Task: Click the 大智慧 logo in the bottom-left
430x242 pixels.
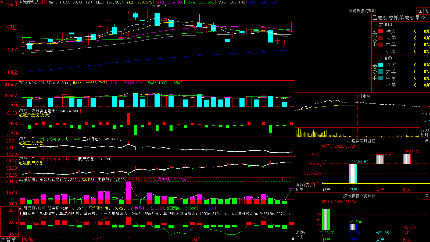Action: pos(8,239)
